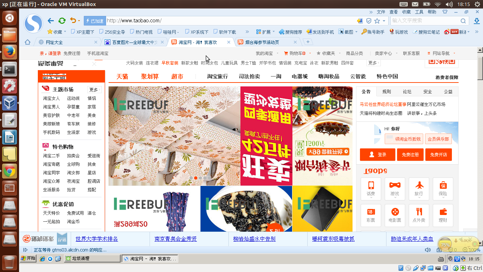Click the magnifier search icon
Viewport: 483px width, 272px height.
[463, 21]
